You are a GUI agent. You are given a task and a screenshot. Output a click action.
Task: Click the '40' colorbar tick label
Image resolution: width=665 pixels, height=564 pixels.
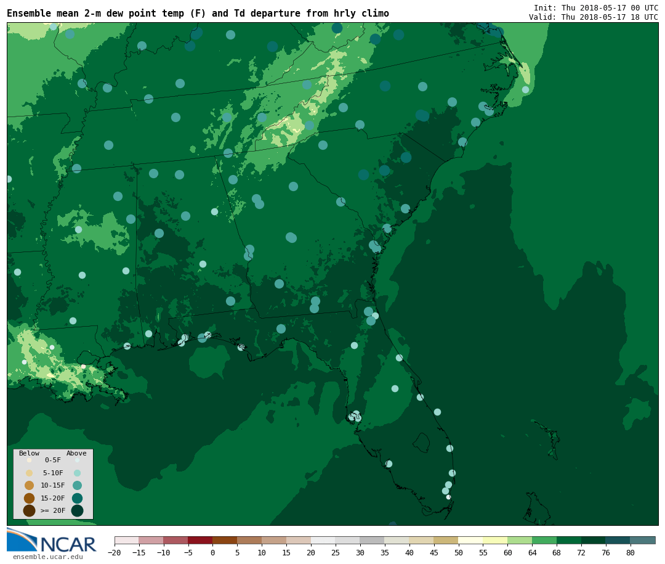pos(409,552)
